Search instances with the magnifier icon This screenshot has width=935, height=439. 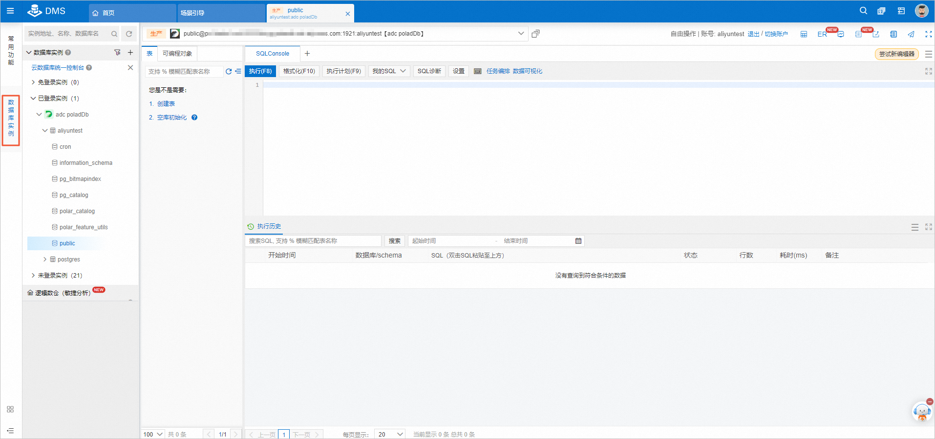114,34
